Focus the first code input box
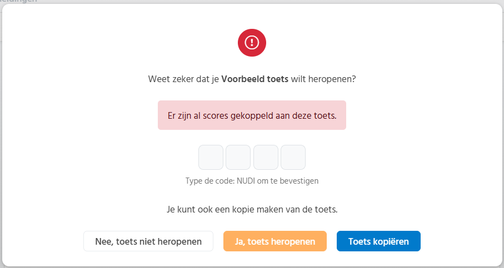 click(x=211, y=157)
